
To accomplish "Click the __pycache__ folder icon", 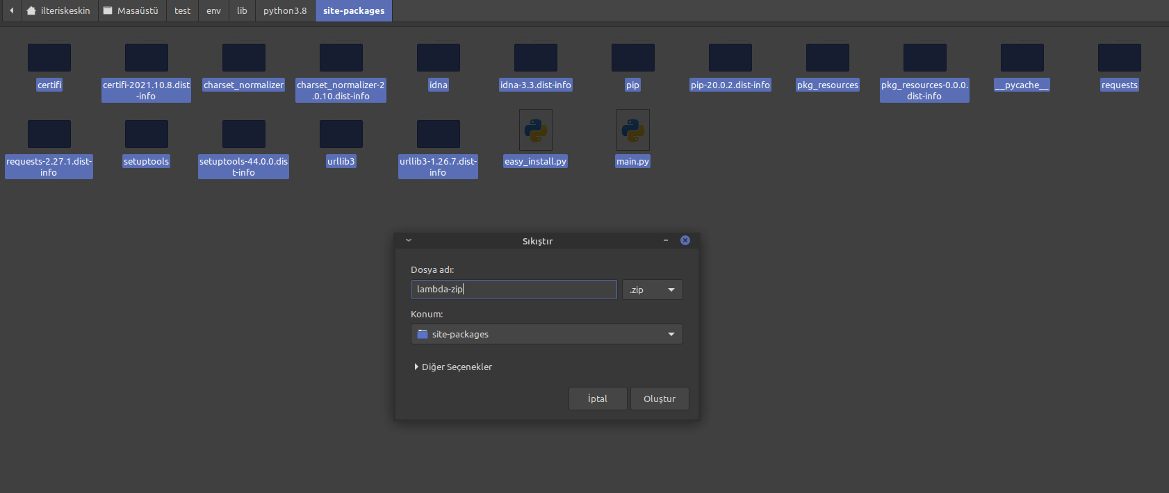I will 1022,58.
